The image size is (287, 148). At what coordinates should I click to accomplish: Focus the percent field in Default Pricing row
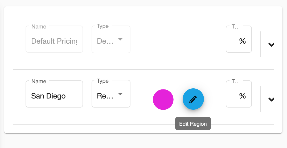(x=239, y=39)
